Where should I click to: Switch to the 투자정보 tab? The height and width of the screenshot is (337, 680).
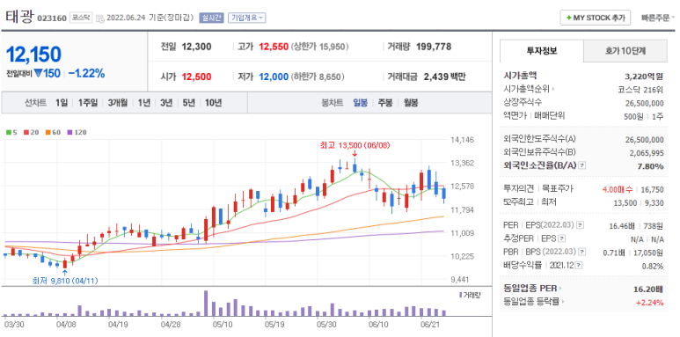point(542,51)
